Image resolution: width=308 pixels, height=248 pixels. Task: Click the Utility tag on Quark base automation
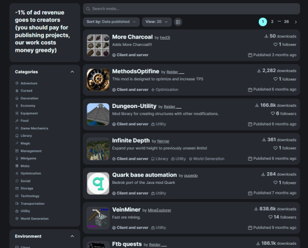tap(159, 193)
